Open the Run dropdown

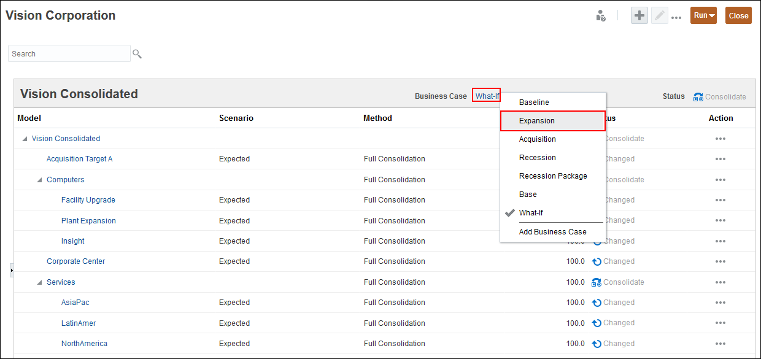tap(703, 15)
